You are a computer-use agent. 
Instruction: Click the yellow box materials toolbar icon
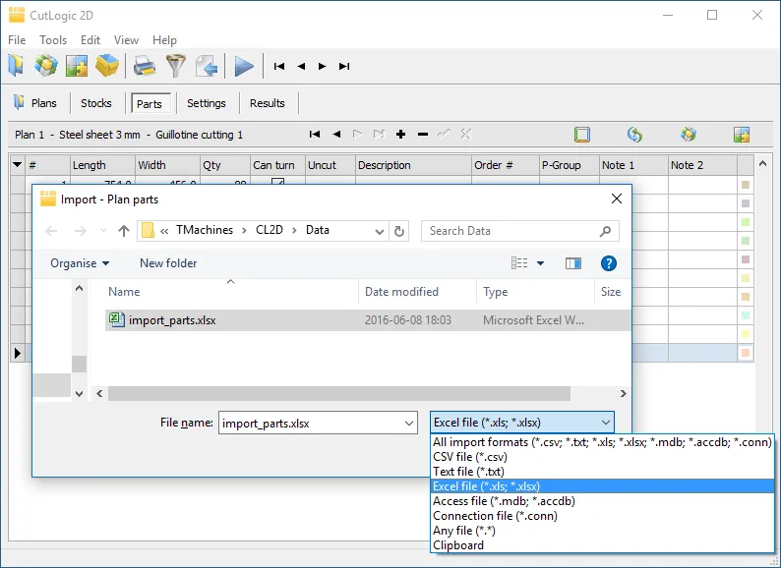pyautogui.click(x=107, y=66)
